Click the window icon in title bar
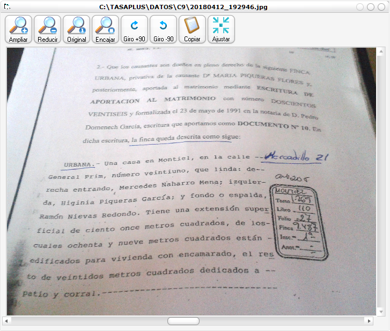Viewport: 390px width, 331px height. click(8, 7)
